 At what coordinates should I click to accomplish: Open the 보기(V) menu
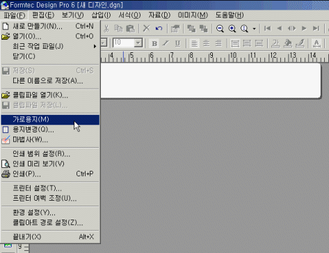pos(72,15)
